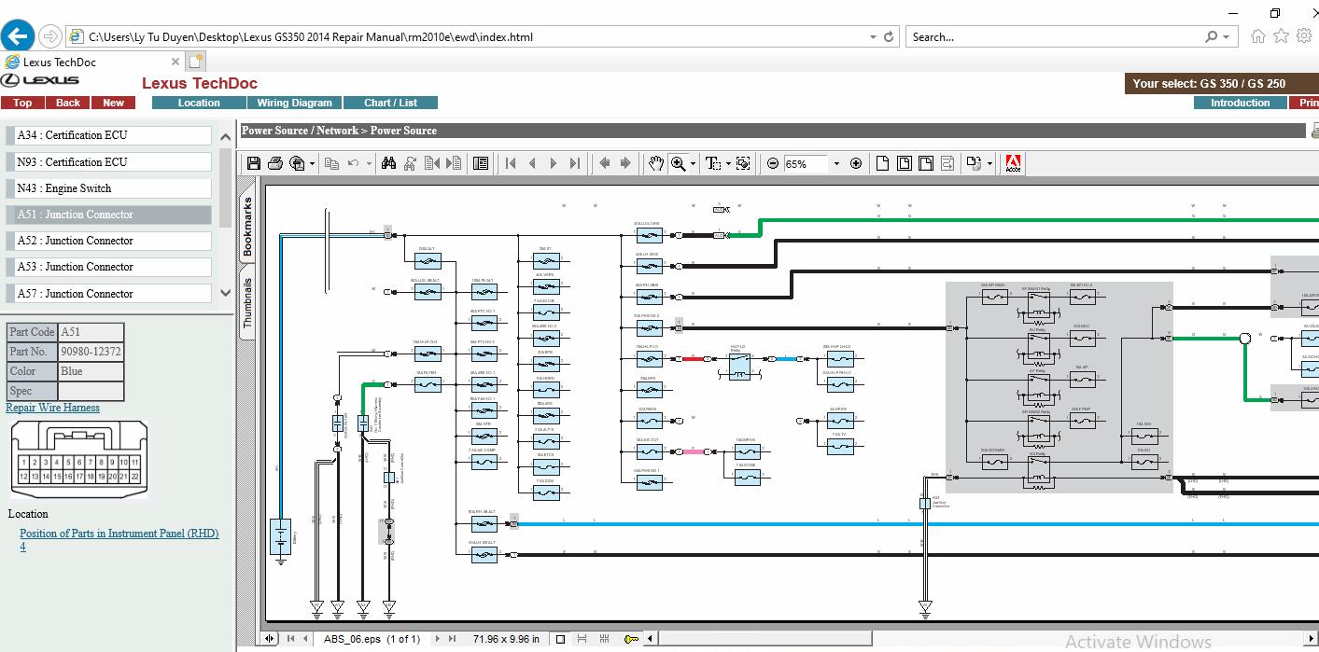Click the Top button

coord(22,103)
